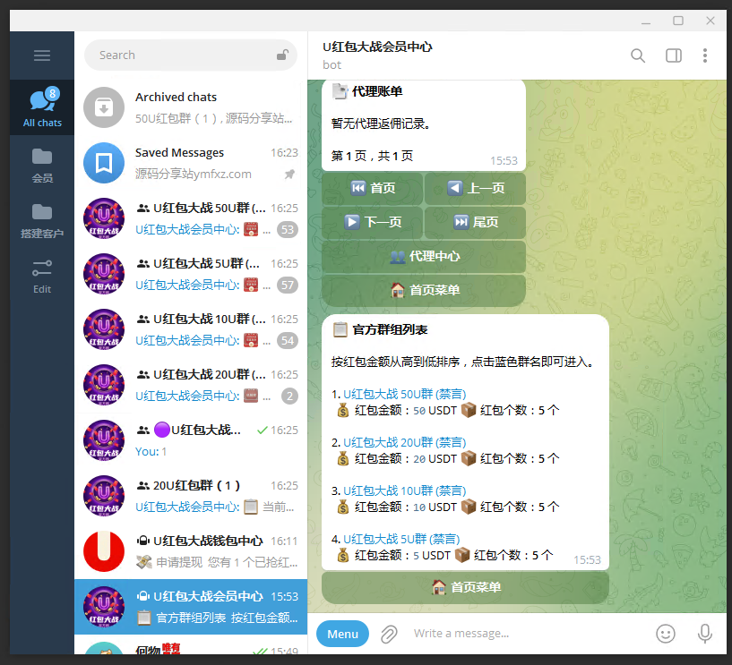This screenshot has height=665, width=732.
Task: Click unread badge 53 on 50U群
Action: point(288,229)
